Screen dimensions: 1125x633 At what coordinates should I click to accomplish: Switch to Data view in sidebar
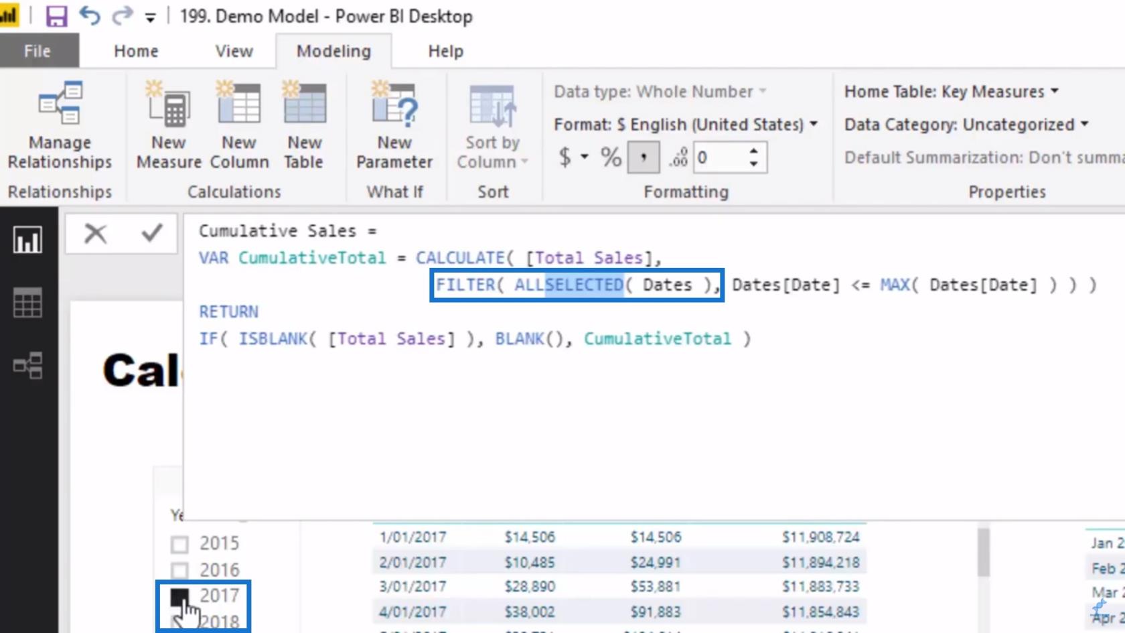[27, 303]
